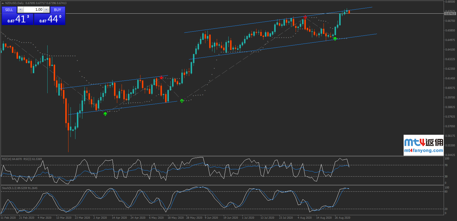Open the mt4fanyong.com link
Image resolution: width=457 pixels, height=221 pixels.
pos(423,150)
